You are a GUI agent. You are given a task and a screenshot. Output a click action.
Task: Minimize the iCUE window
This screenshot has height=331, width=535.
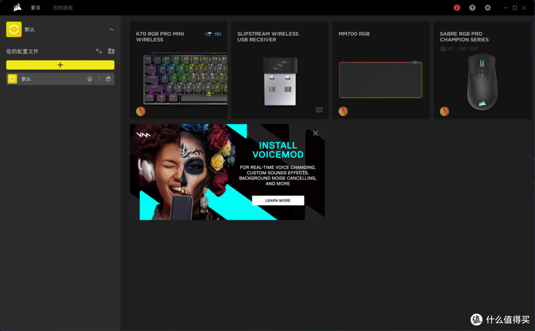click(x=506, y=8)
